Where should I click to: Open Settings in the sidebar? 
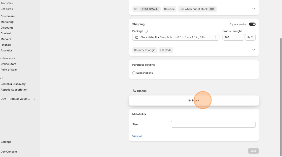pos(6,142)
